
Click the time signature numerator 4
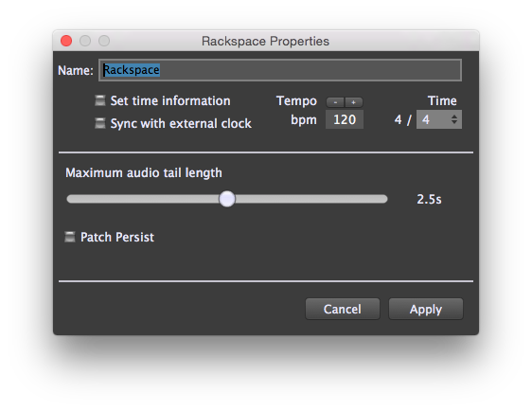coord(398,120)
